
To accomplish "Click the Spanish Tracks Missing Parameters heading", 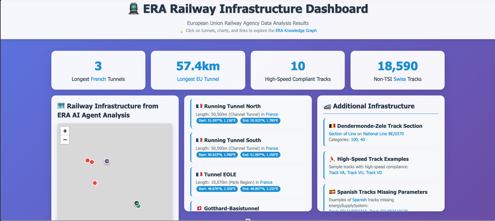I will [x=382, y=192].
